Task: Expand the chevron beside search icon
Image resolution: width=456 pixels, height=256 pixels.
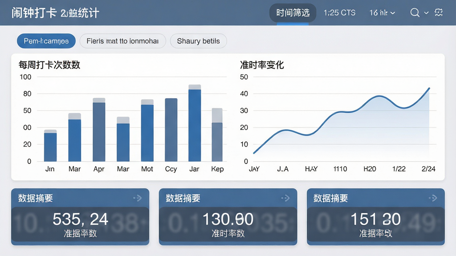Action: click(x=426, y=13)
